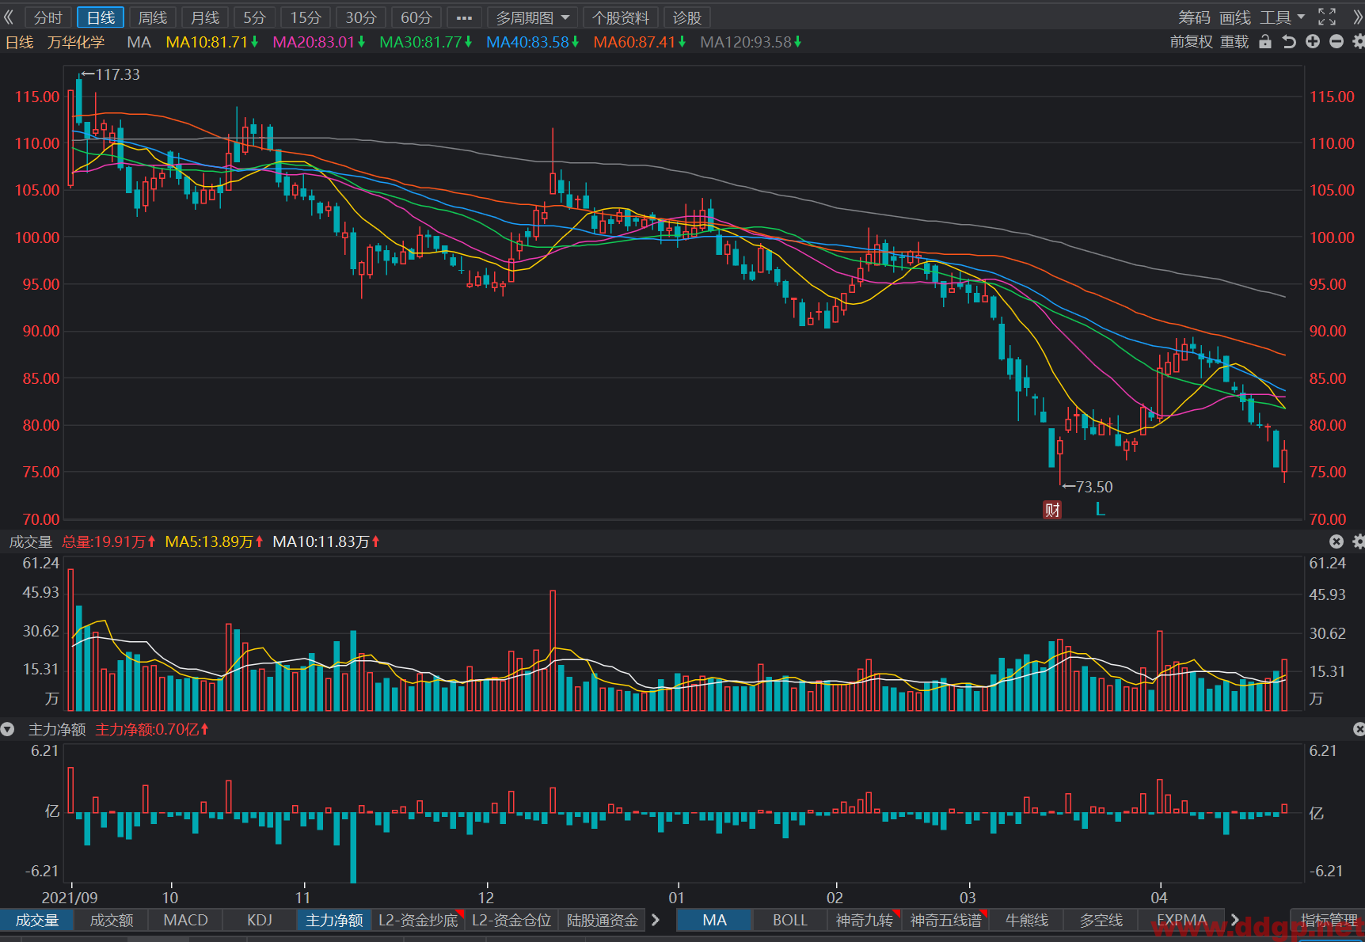Open 诊股 stock diagnosis
1365x942 pixels.
pyautogui.click(x=687, y=17)
